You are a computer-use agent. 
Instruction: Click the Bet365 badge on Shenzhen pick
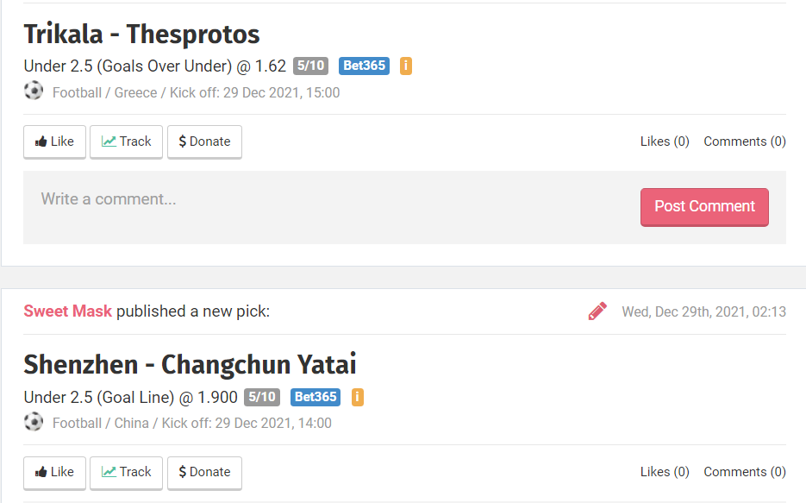316,397
